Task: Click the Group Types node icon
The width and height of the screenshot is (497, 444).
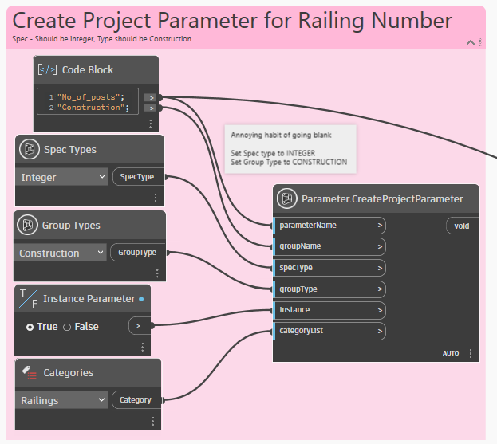Action: (x=30, y=226)
